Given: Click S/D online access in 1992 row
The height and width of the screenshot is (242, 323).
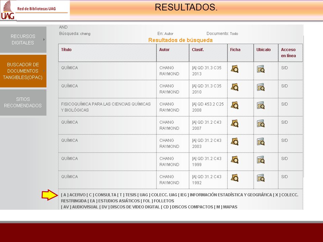Looking at the screenshot, I should pos(285,176).
